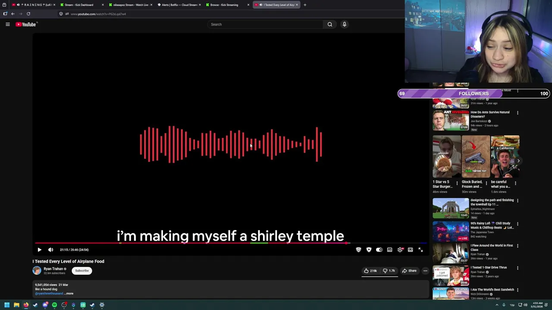Open the tab list button at top left

(x=4, y=5)
